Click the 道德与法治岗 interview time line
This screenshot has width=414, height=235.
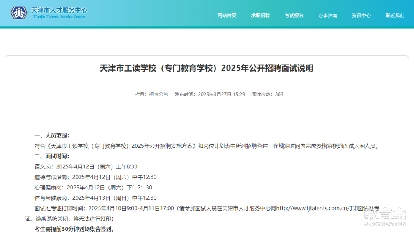95,177
